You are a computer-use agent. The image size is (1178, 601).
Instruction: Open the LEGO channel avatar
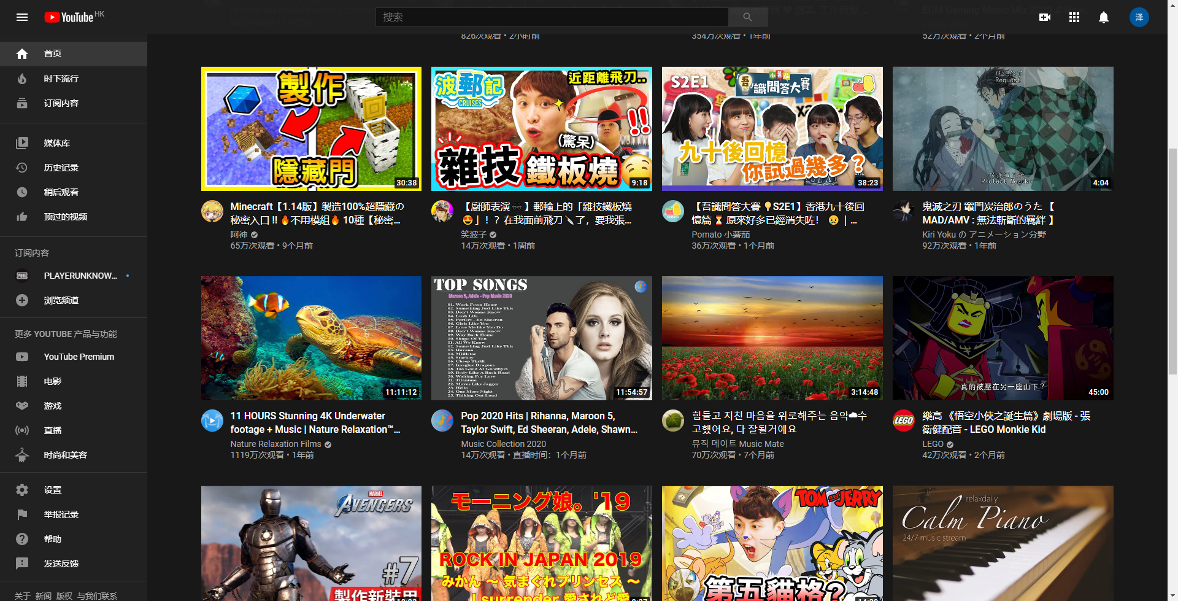[x=904, y=421]
